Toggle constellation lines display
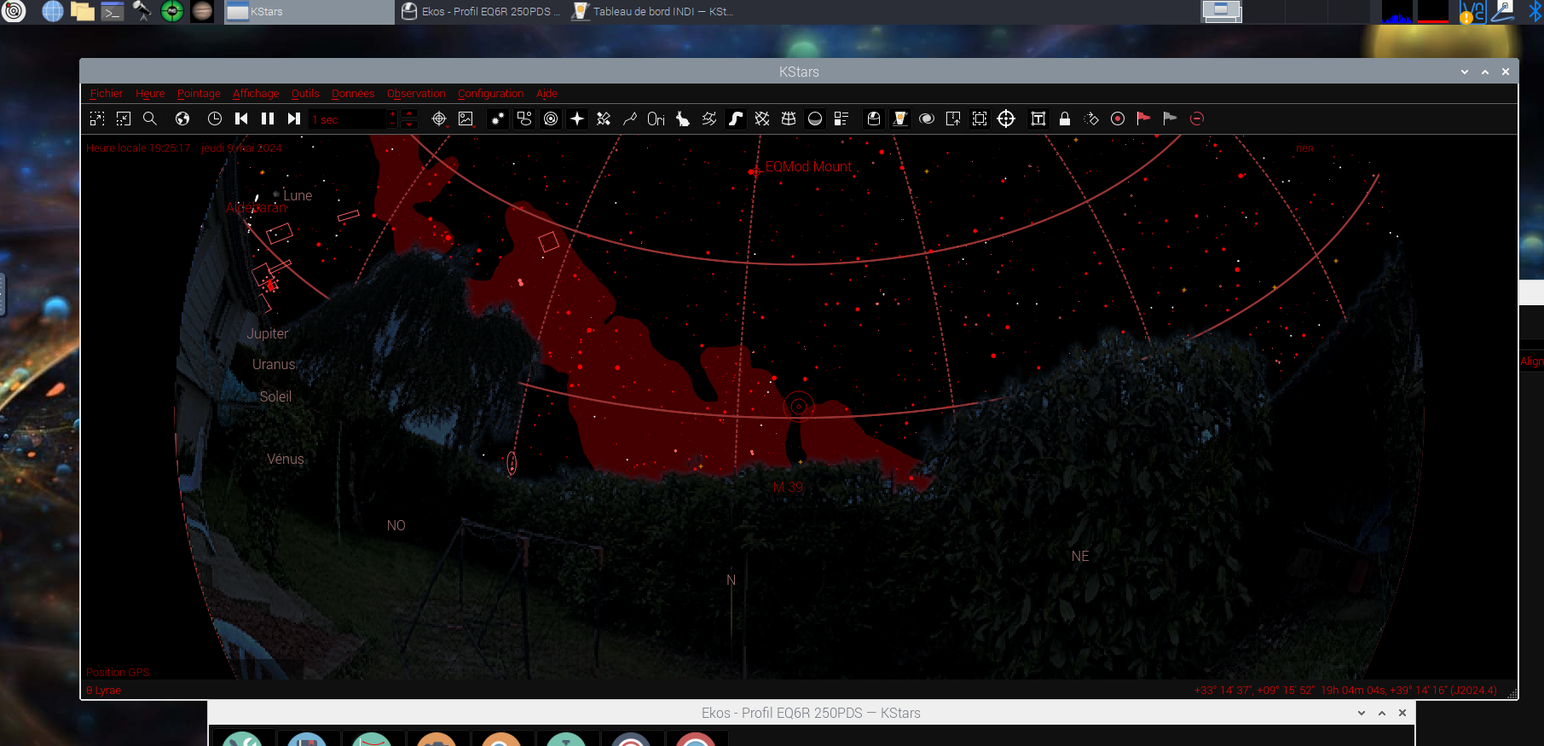 pyautogui.click(x=630, y=119)
